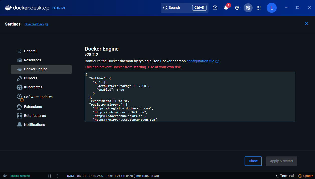Click the Kubernetes helm wheel icon
This screenshot has height=179, width=315.
[20, 87]
